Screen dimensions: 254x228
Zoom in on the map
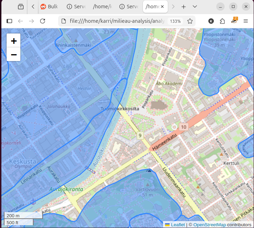click(x=14, y=41)
